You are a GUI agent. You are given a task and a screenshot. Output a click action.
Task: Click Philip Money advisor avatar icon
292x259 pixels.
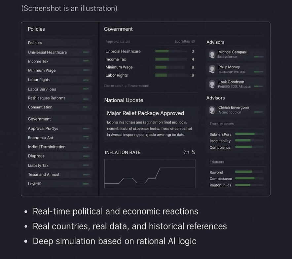[x=212, y=69]
